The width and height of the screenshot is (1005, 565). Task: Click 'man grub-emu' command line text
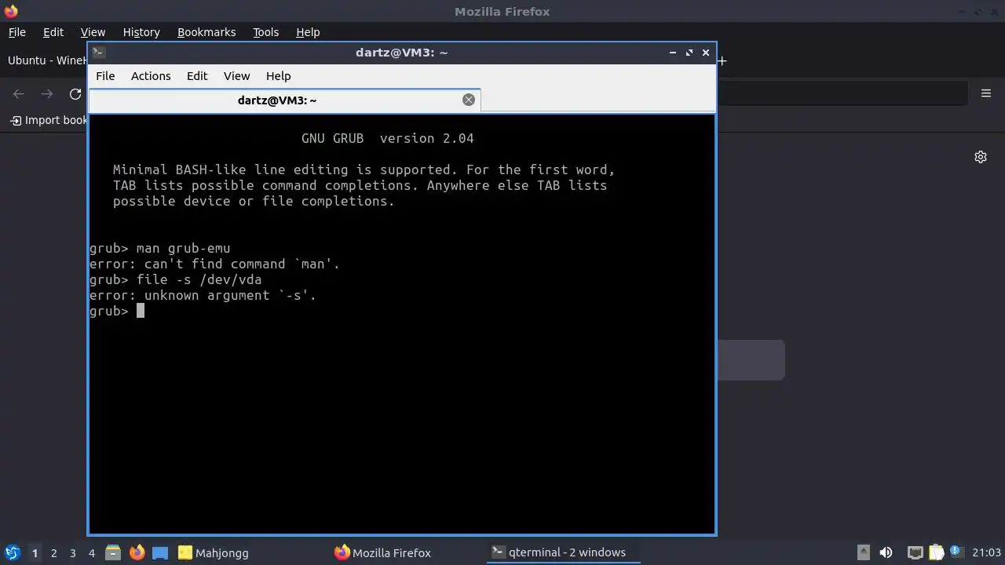click(183, 248)
